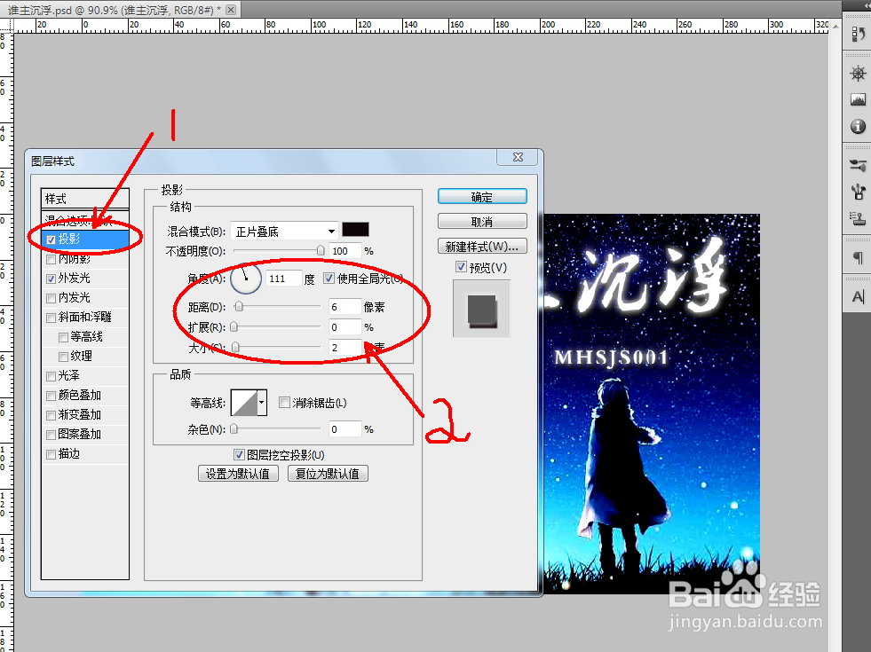The height and width of the screenshot is (652, 871).
Task: Toggle the 预览 checkbox
Action: 461,267
